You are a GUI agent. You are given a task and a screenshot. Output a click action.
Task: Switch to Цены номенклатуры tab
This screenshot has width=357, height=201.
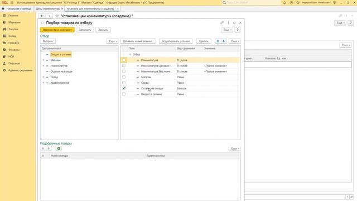tap(48, 9)
